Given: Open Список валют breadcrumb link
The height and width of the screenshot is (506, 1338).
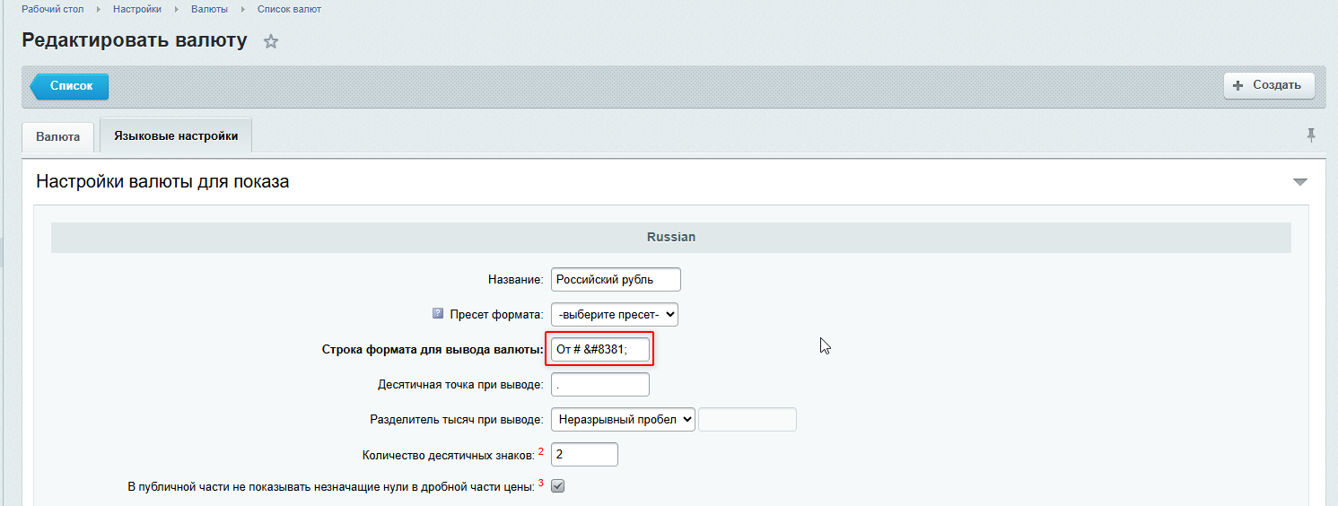Looking at the screenshot, I should pos(289,9).
